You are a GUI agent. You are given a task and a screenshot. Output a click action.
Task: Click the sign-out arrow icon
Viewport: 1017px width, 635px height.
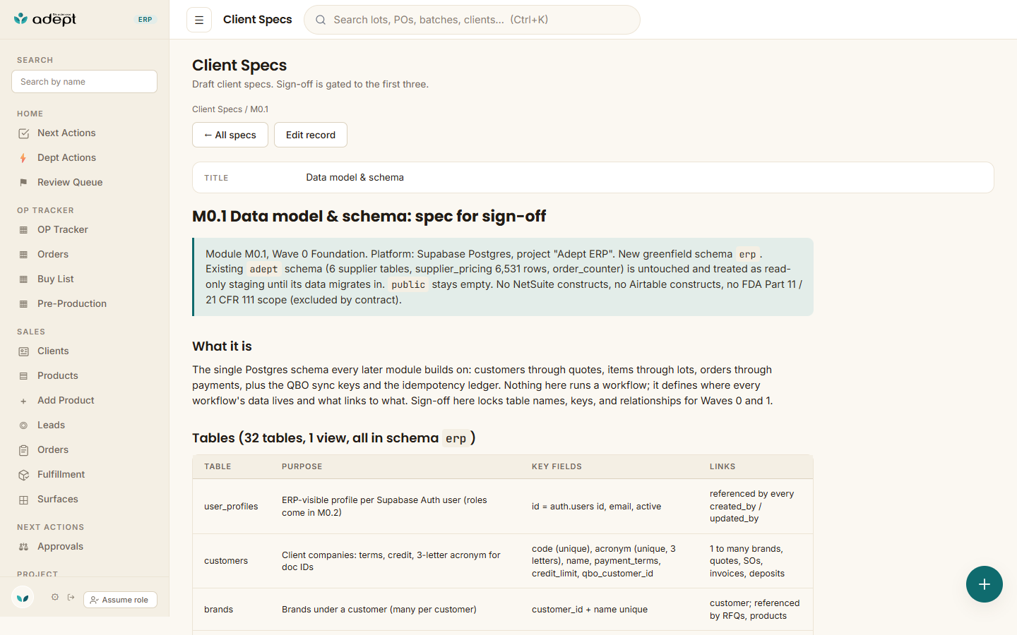pyautogui.click(x=71, y=598)
